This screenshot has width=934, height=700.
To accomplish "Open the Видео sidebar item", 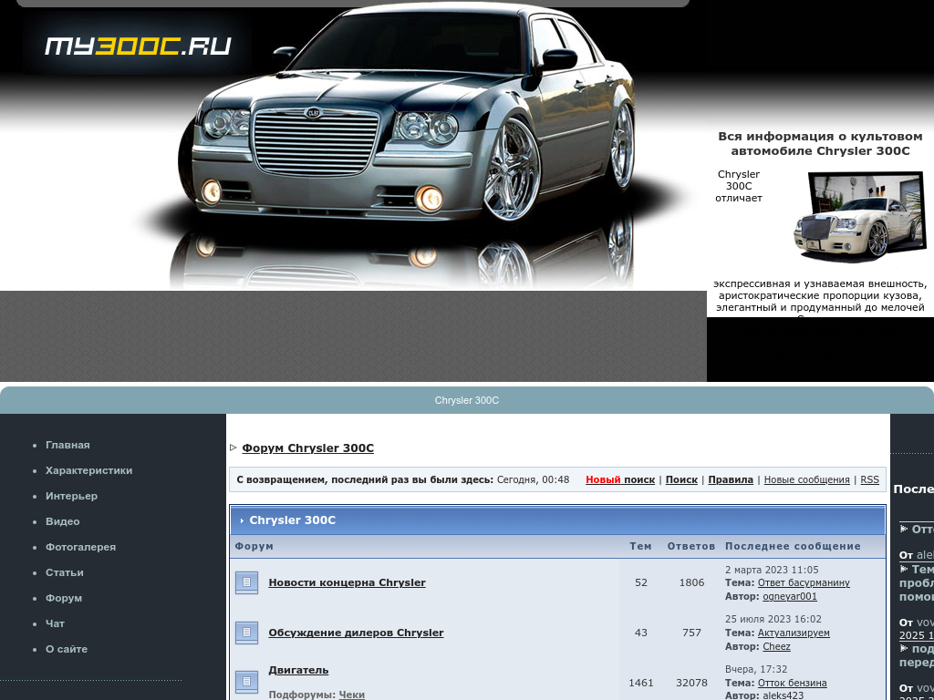I will [x=62, y=521].
